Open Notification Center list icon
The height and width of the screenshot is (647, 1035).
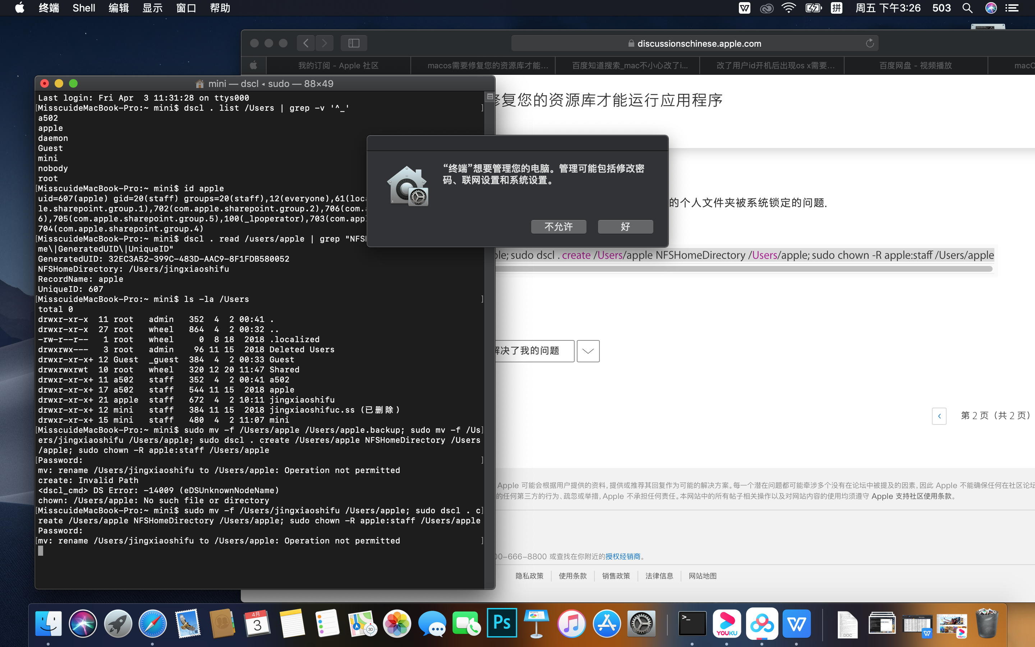pyautogui.click(x=1012, y=8)
